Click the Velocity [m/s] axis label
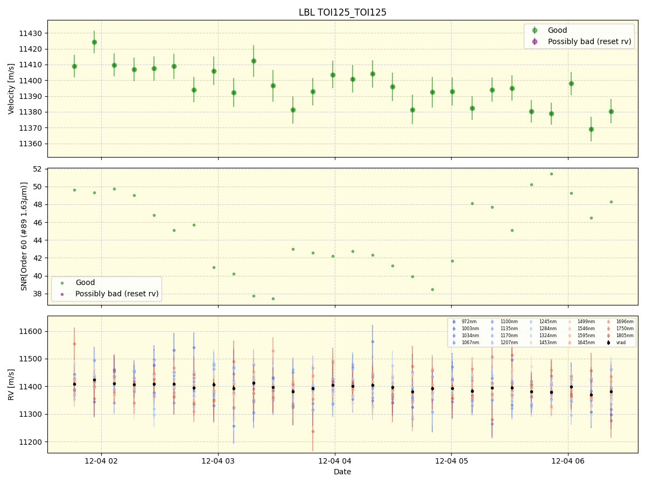Image resolution: width=646 pixels, height=484 pixels. (11, 89)
